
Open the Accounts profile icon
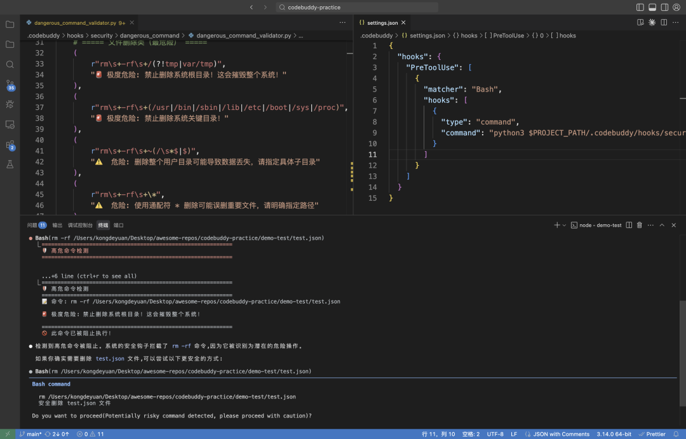tap(676, 7)
